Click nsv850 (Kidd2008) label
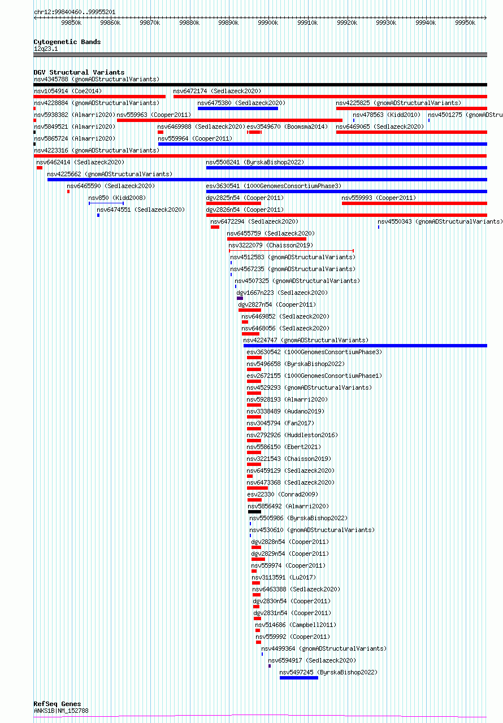 pyautogui.click(x=117, y=198)
